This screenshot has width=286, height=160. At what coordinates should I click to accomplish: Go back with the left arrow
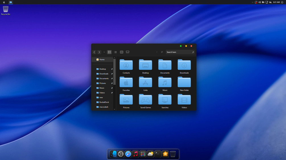[x=94, y=52]
